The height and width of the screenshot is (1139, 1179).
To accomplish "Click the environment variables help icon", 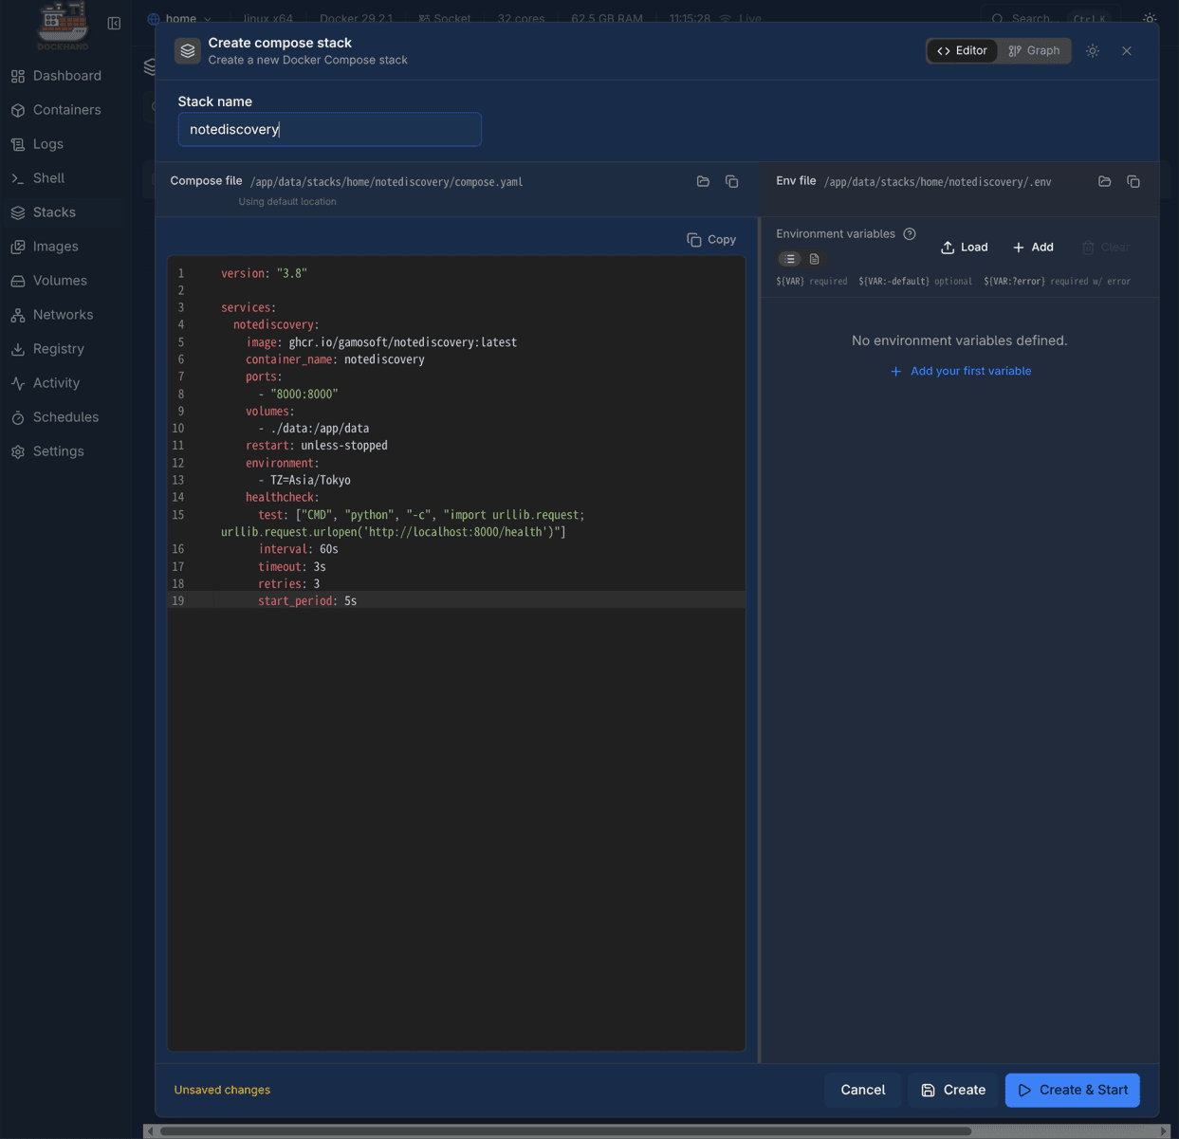I will tap(910, 234).
